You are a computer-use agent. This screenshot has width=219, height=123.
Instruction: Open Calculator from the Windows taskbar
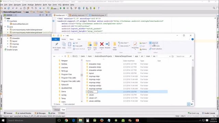pyautogui.click(x=88, y=120)
